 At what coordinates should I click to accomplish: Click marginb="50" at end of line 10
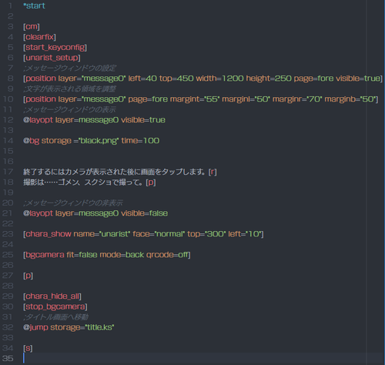[x=350, y=99]
